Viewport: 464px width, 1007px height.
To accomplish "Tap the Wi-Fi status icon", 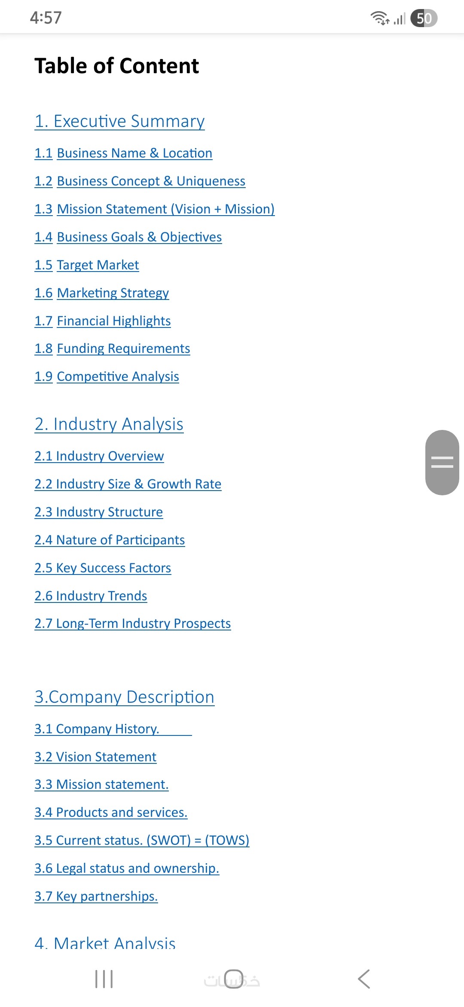I will 379,18.
